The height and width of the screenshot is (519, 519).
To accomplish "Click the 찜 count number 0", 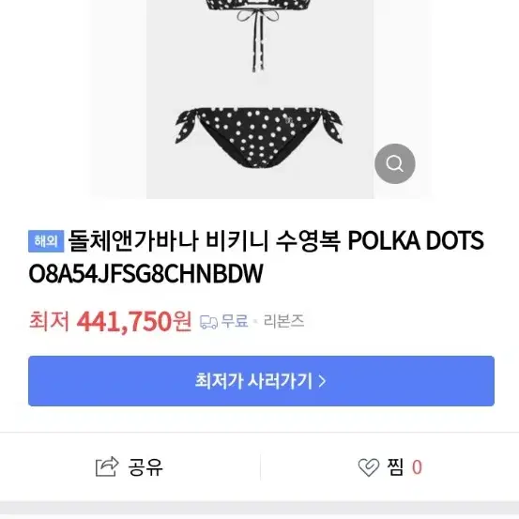I will coord(417,467).
